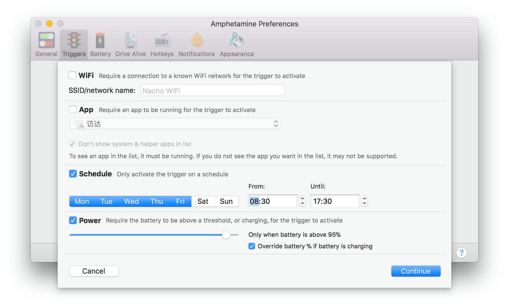The image size is (509, 306).
Task: Click the From time stepper arrows
Action: pos(302,201)
